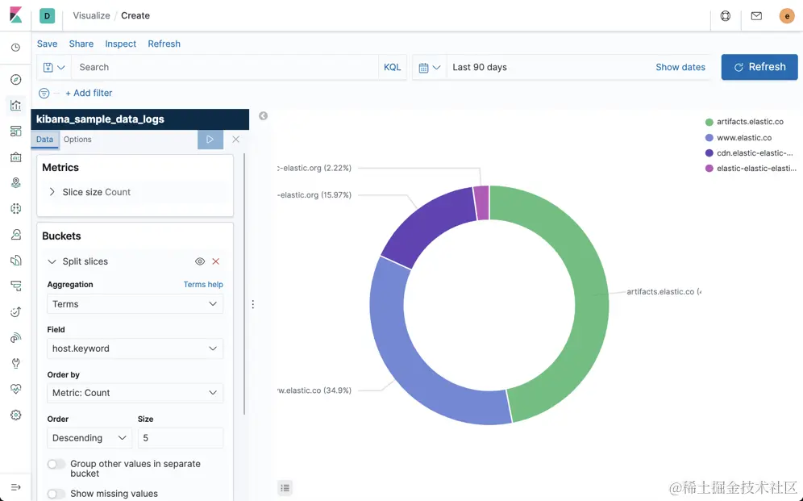Screen dimensions: 803x501
Task: Click Show dates link
Action: pos(680,67)
